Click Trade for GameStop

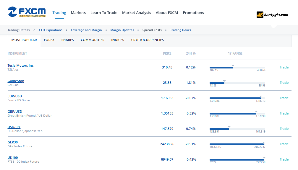point(284,83)
